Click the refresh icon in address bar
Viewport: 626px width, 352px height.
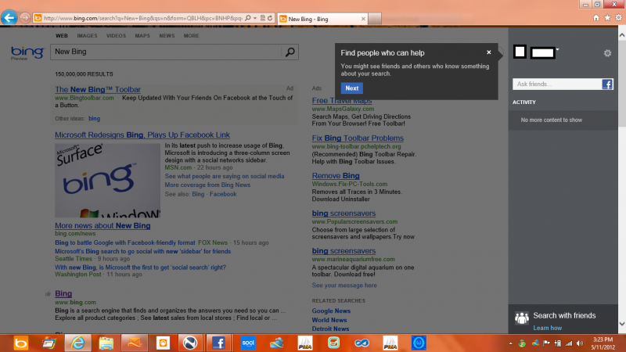270,18
